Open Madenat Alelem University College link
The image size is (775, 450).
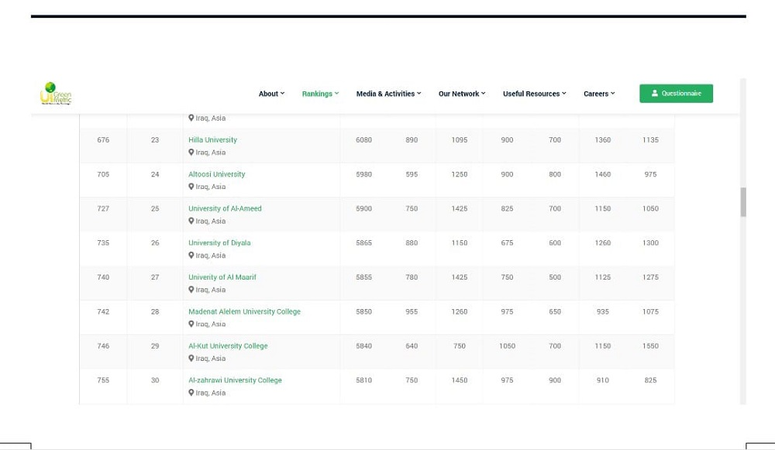244,311
